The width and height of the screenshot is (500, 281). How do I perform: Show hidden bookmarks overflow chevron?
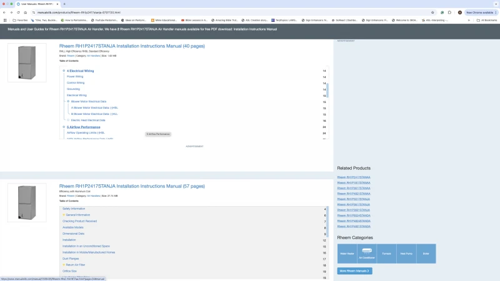[469, 20]
